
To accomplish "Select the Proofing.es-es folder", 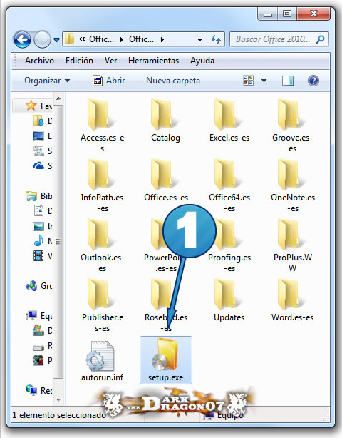I will pyautogui.click(x=229, y=245).
